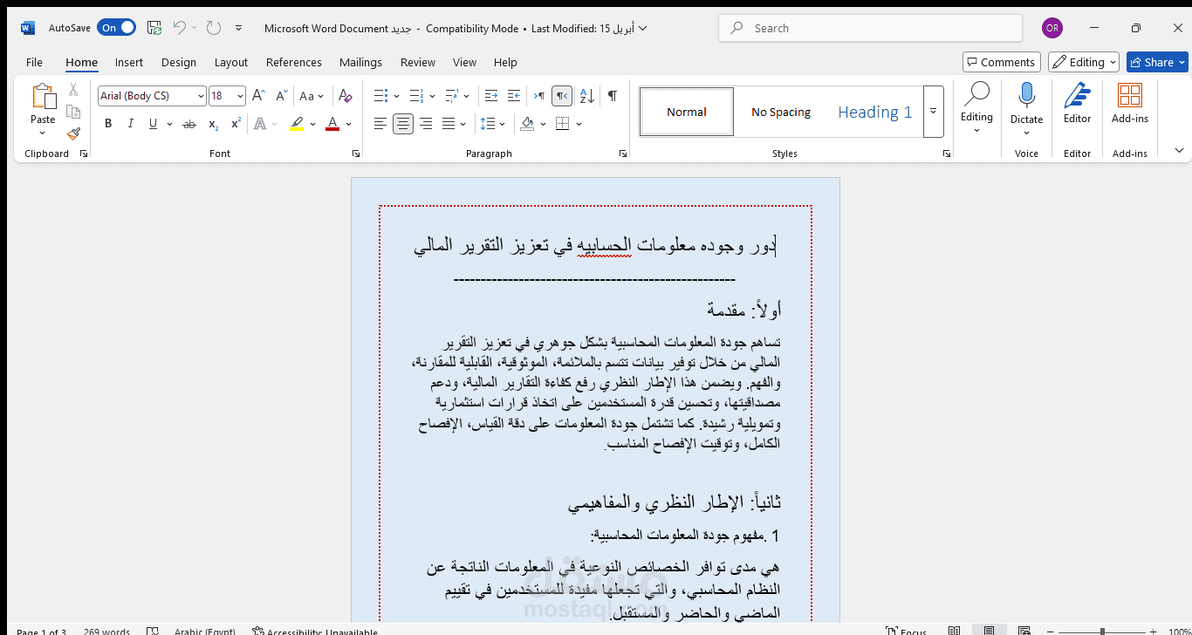Toggle align left

(380, 124)
